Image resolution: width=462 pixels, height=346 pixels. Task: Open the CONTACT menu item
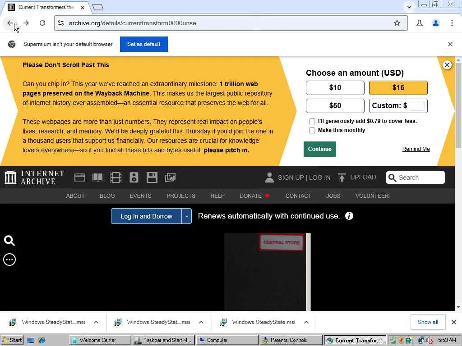[298, 196]
